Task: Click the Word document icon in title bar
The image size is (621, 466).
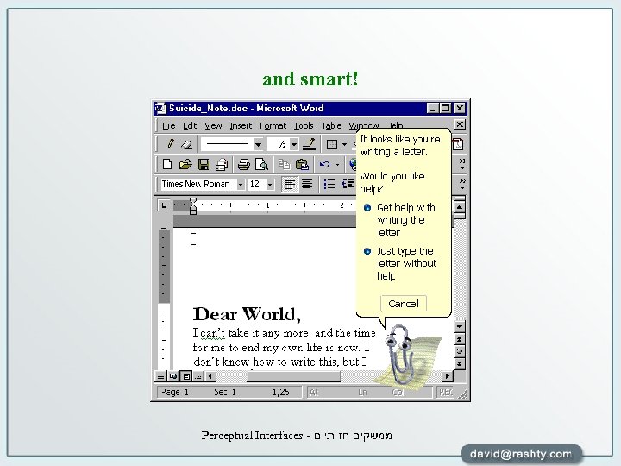Action: 160,108
